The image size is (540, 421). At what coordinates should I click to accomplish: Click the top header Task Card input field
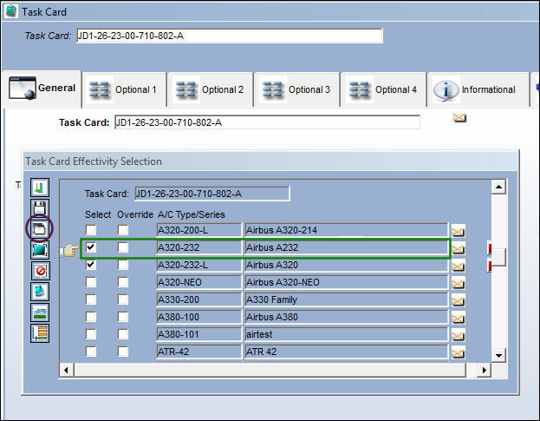230,36
